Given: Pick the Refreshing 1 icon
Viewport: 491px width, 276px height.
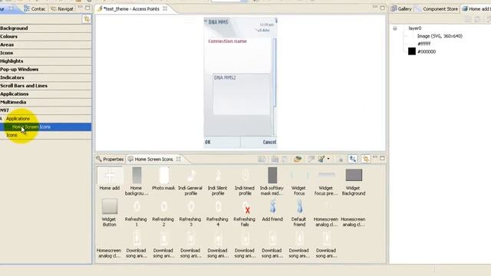Looking at the screenshot, I should (137, 206).
